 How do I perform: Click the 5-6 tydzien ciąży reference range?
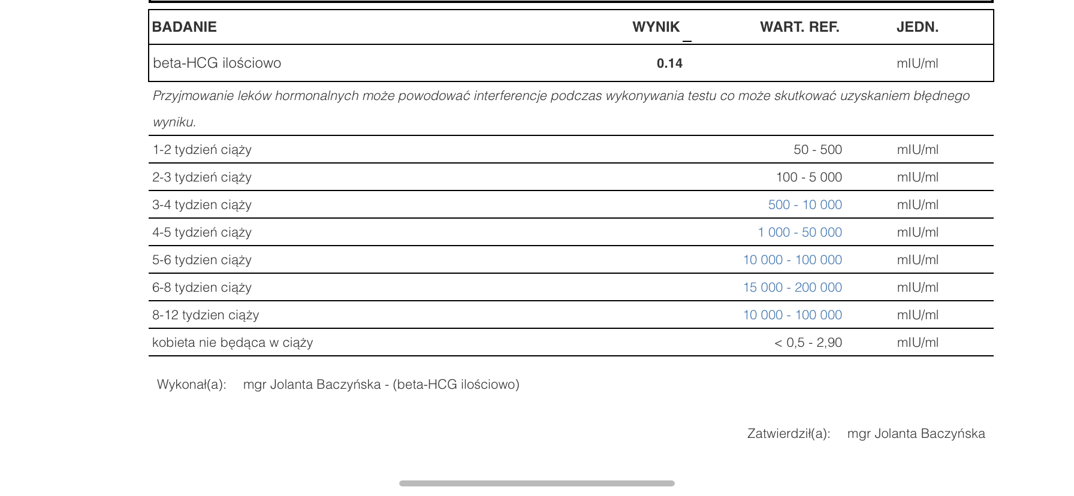point(792,260)
